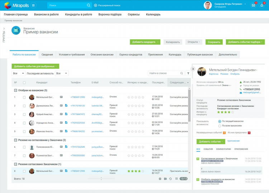Select 'По всем вакансиям' radio option
Screen dimensions: 269x193
click(x=220, y=126)
